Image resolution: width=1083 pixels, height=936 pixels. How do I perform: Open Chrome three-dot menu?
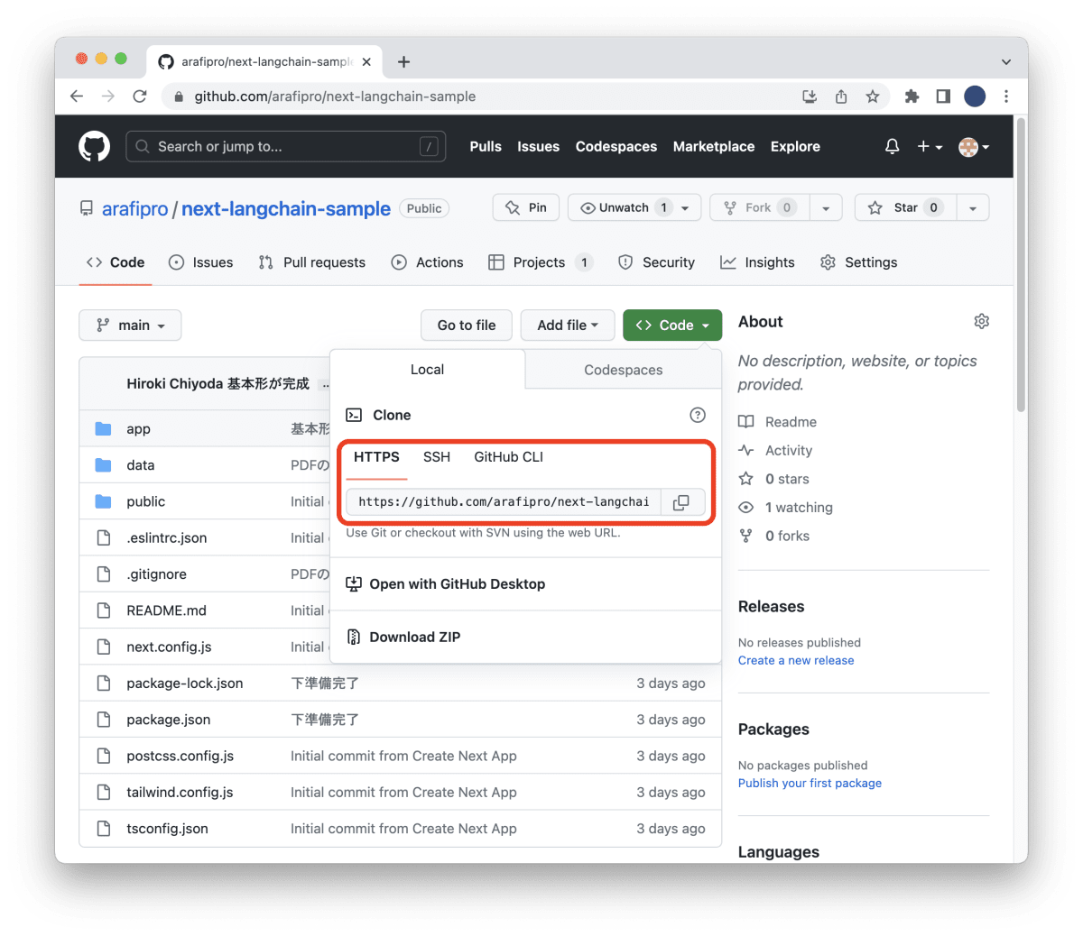coord(1006,96)
